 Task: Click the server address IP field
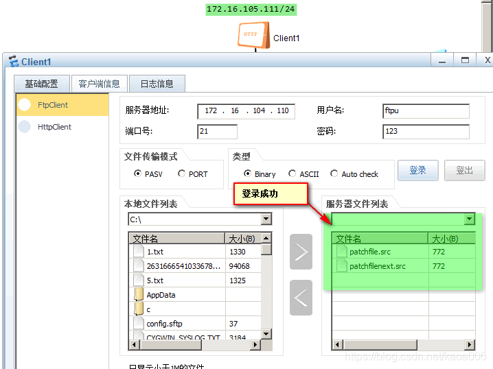tap(246, 111)
